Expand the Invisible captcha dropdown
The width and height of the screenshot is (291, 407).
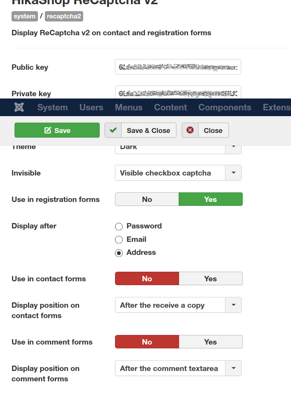(x=233, y=173)
